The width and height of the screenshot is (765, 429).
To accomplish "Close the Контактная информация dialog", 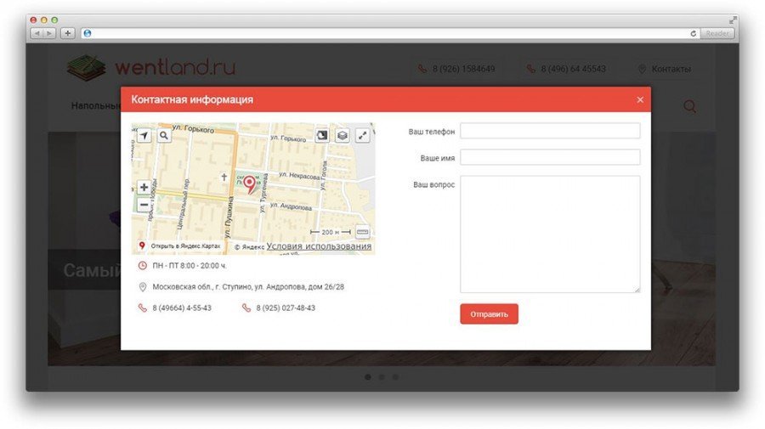I will coord(640,100).
